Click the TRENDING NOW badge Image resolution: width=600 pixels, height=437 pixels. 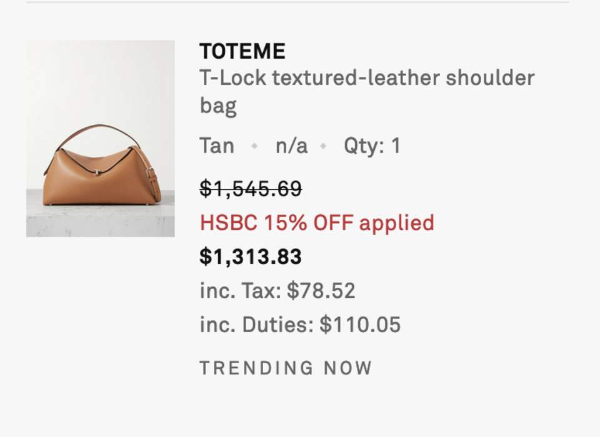[x=286, y=368]
